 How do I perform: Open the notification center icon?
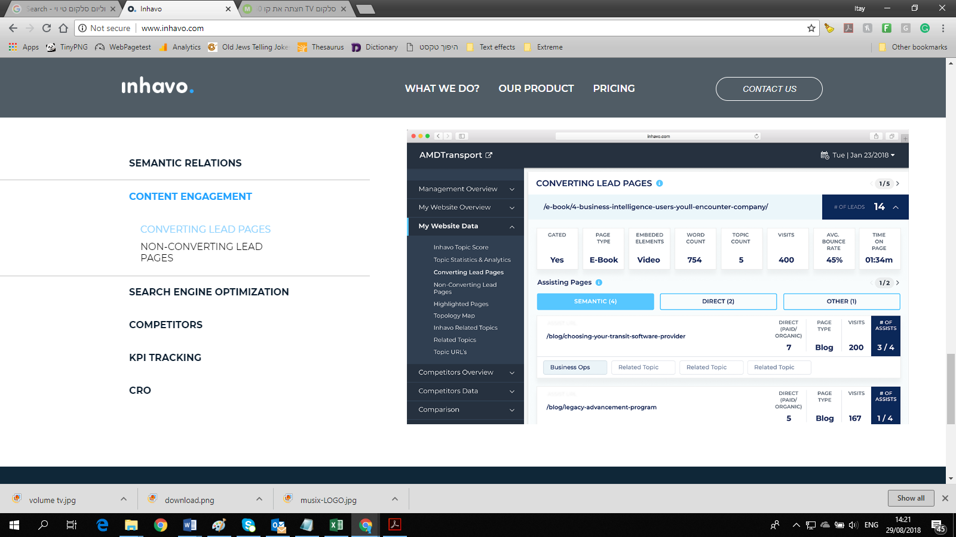click(938, 526)
